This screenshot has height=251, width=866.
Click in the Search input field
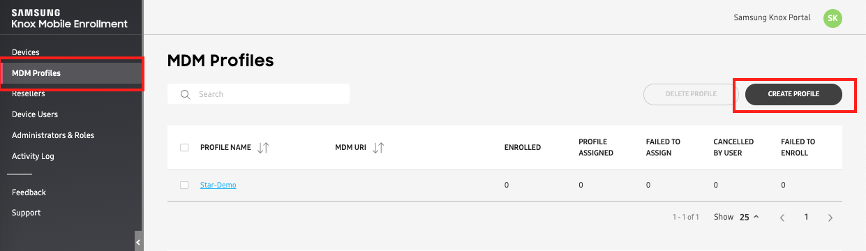[x=258, y=94]
